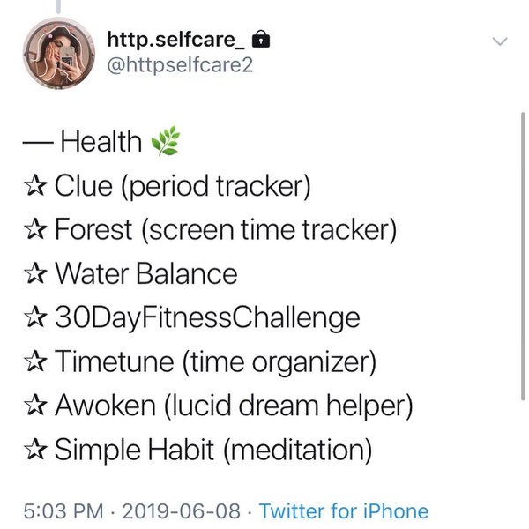Open the http.selfcare_ display name
The image size is (529, 529).
(x=176, y=39)
